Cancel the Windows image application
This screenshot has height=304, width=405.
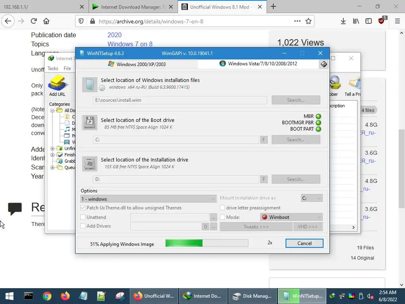[304, 243]
